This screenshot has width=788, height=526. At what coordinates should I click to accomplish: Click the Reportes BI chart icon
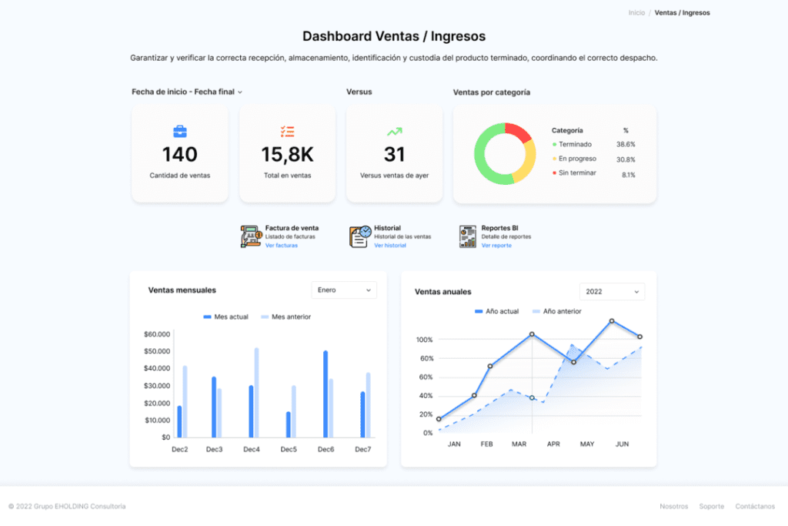[468, 236]
